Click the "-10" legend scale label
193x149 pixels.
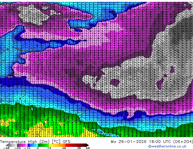(27, 148)
